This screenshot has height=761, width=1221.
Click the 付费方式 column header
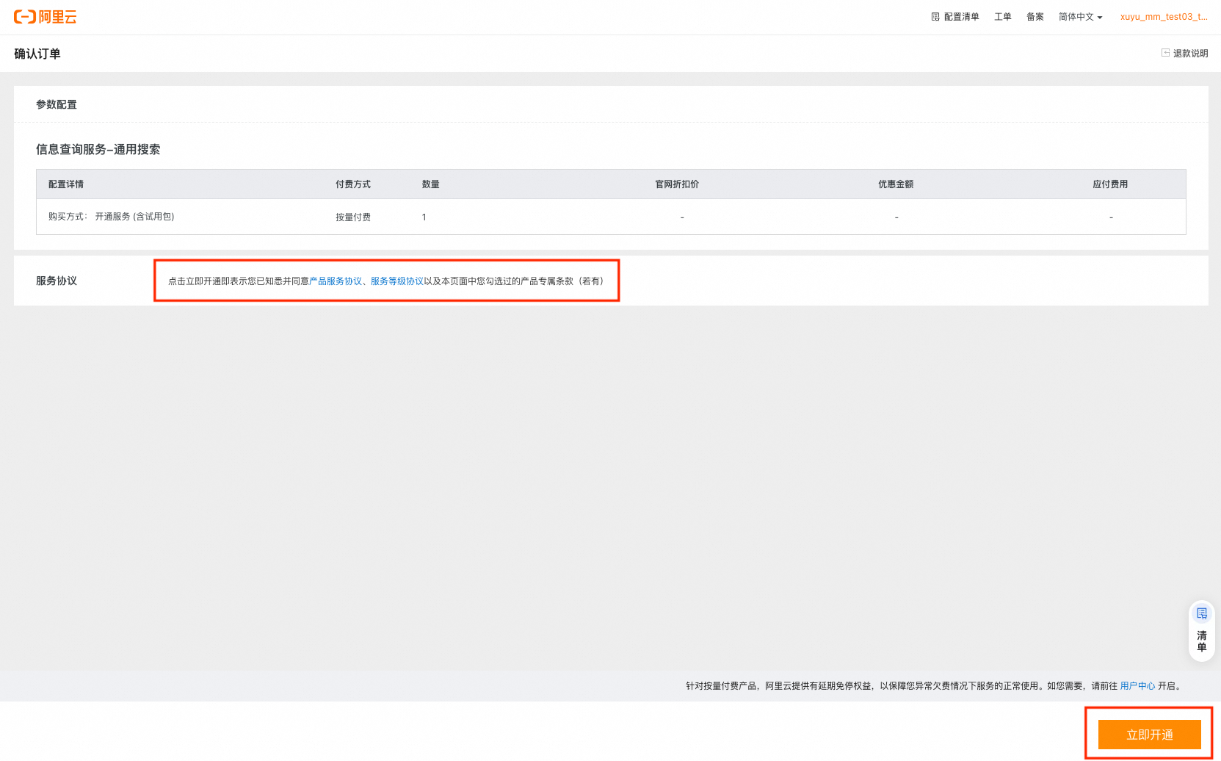pos(353,184)
